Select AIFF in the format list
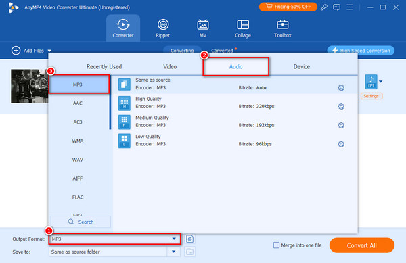 [x=78, y=178]
